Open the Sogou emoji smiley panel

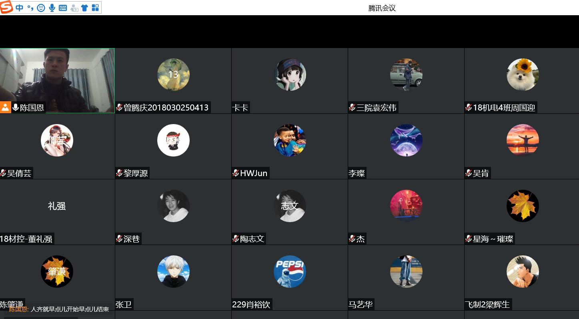(41, 8)
